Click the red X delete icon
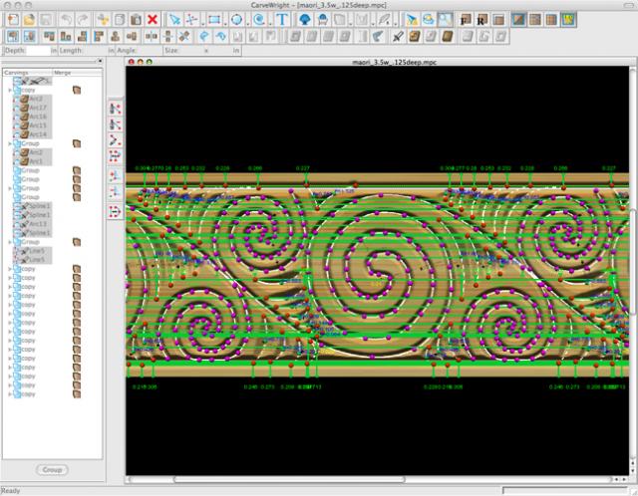The image size is (638, 496). pos(152,19)
